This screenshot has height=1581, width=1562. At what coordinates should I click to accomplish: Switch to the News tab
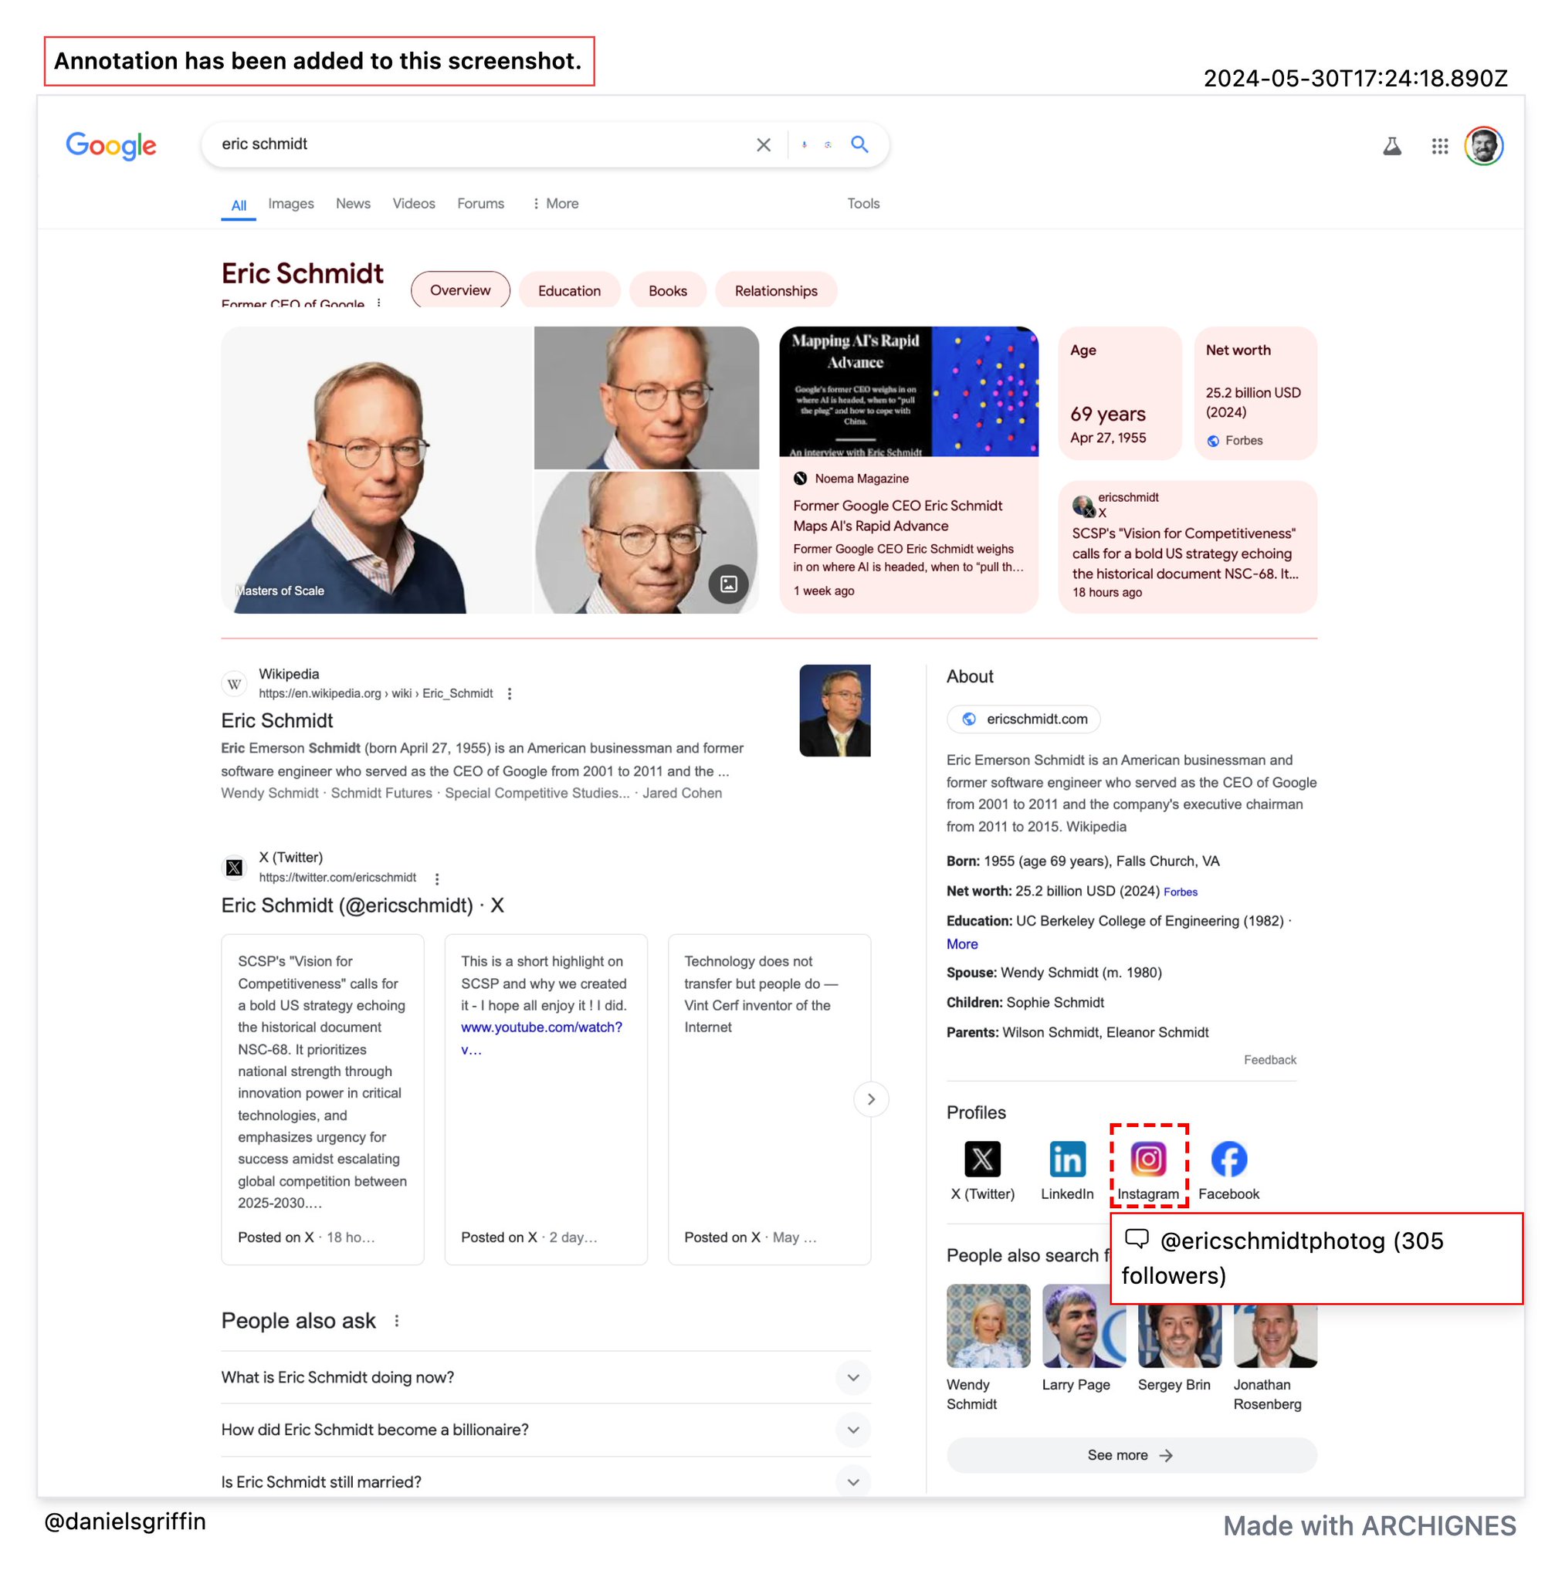point(353,204)
